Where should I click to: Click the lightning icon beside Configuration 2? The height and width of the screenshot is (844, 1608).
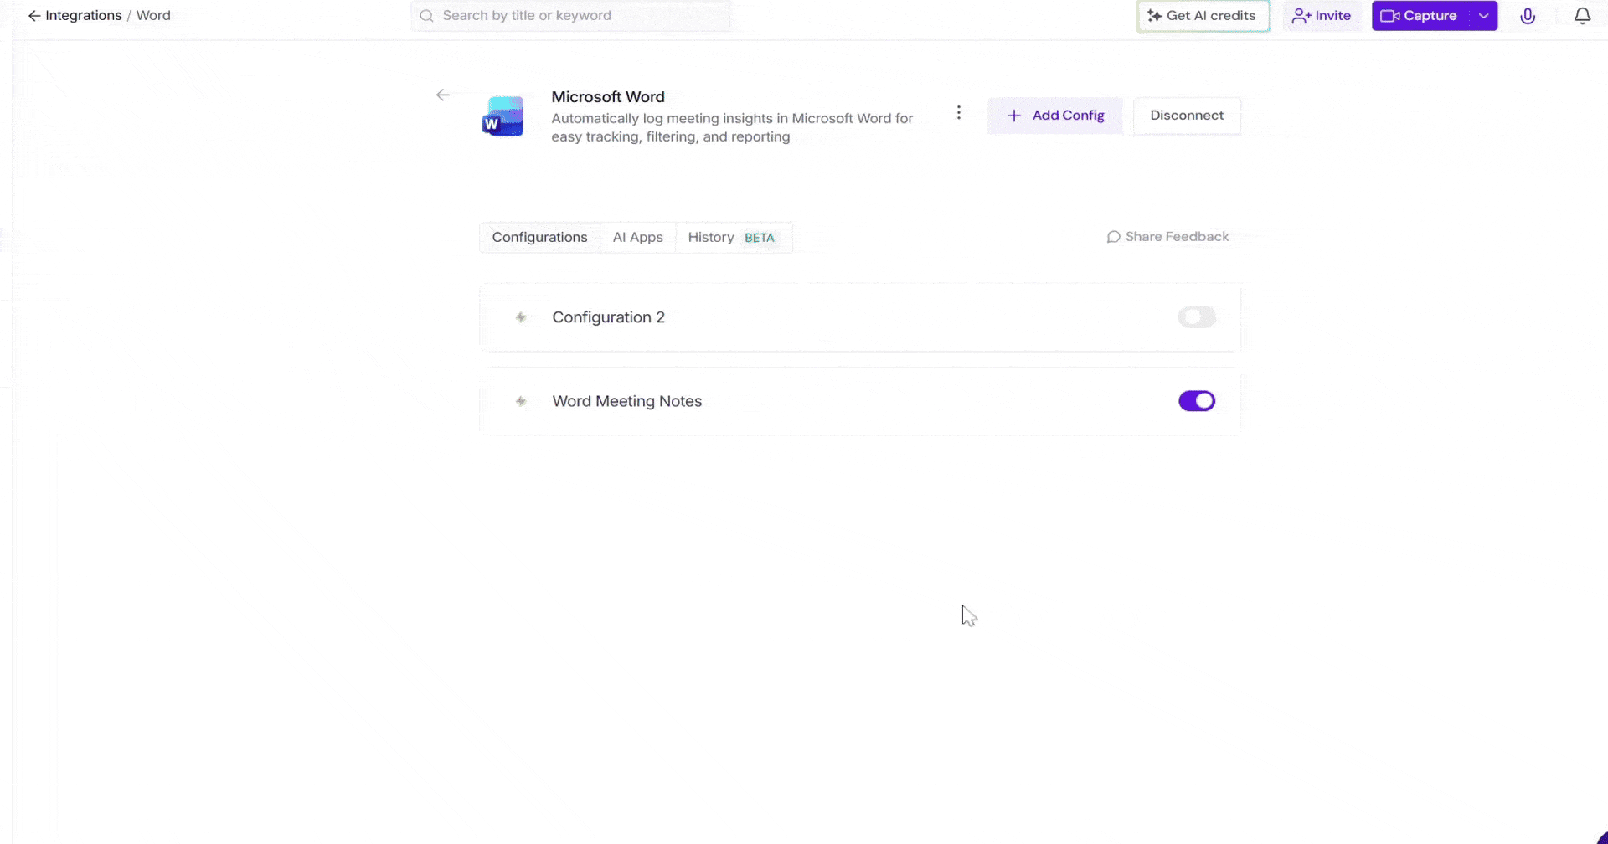point(521,317)
